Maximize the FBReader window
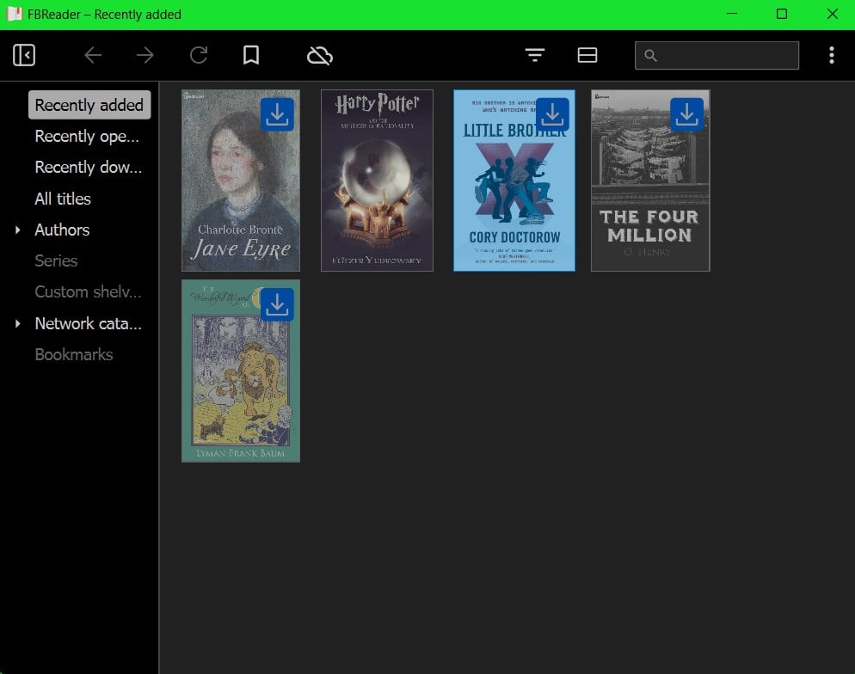This screenshot has width=855, height=674. [x=782, y=14]
